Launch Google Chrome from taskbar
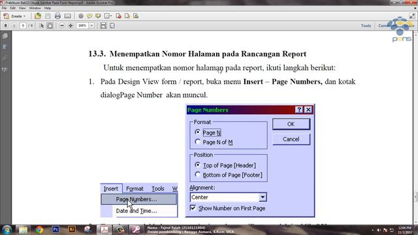Image resolution: width=418 pixels, height=235 pixels. 39,230
